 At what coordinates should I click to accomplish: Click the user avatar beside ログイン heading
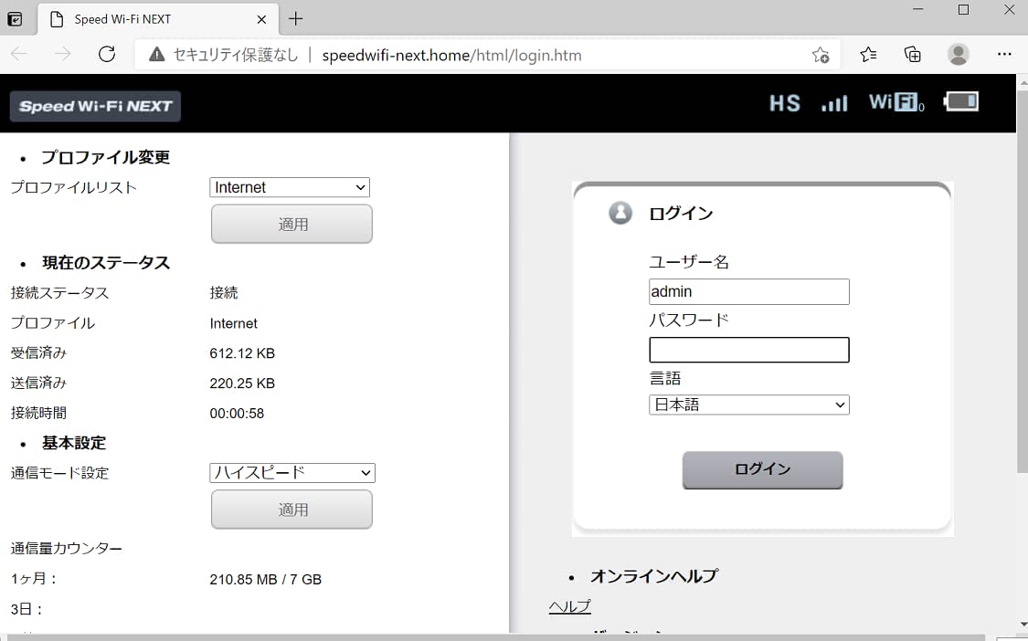pyautogui.click(x=620, y=213)
